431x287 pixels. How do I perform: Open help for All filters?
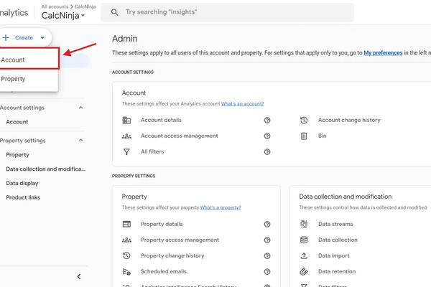(x=267, y=151)
